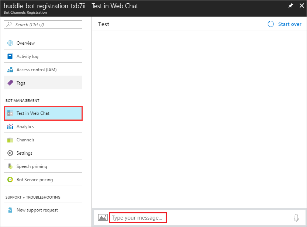Open the Activity log menu item

coord(43,56)
